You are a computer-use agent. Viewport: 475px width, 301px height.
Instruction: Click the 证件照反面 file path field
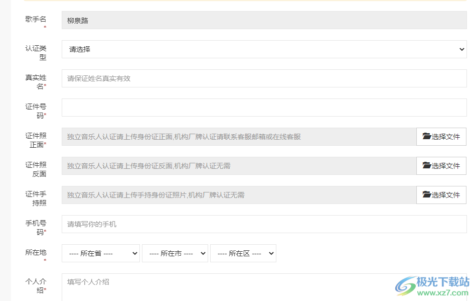pos(239,166)
